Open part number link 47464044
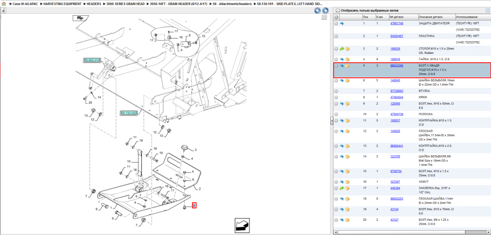This screenshot has width=491, height=235. pos(396,97)
